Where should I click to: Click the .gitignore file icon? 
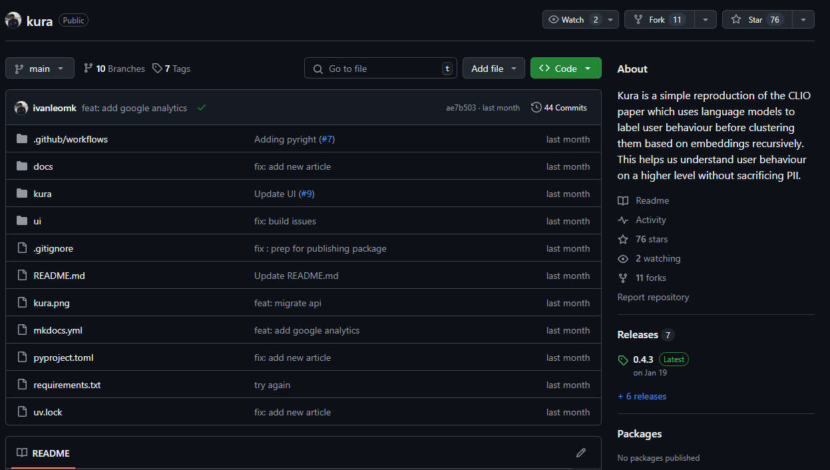[22, 248]
